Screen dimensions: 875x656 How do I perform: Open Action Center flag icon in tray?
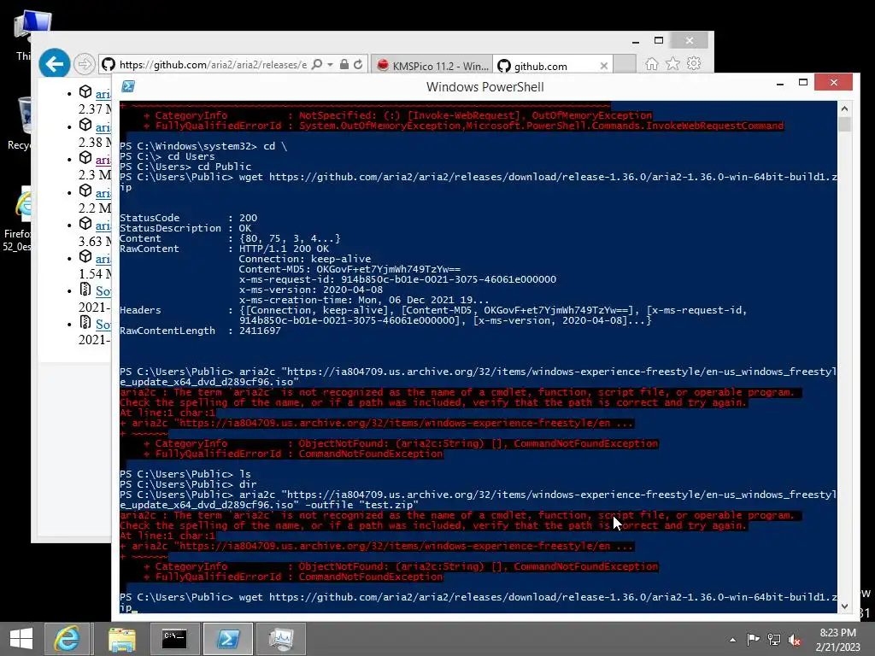coord(753,639)
